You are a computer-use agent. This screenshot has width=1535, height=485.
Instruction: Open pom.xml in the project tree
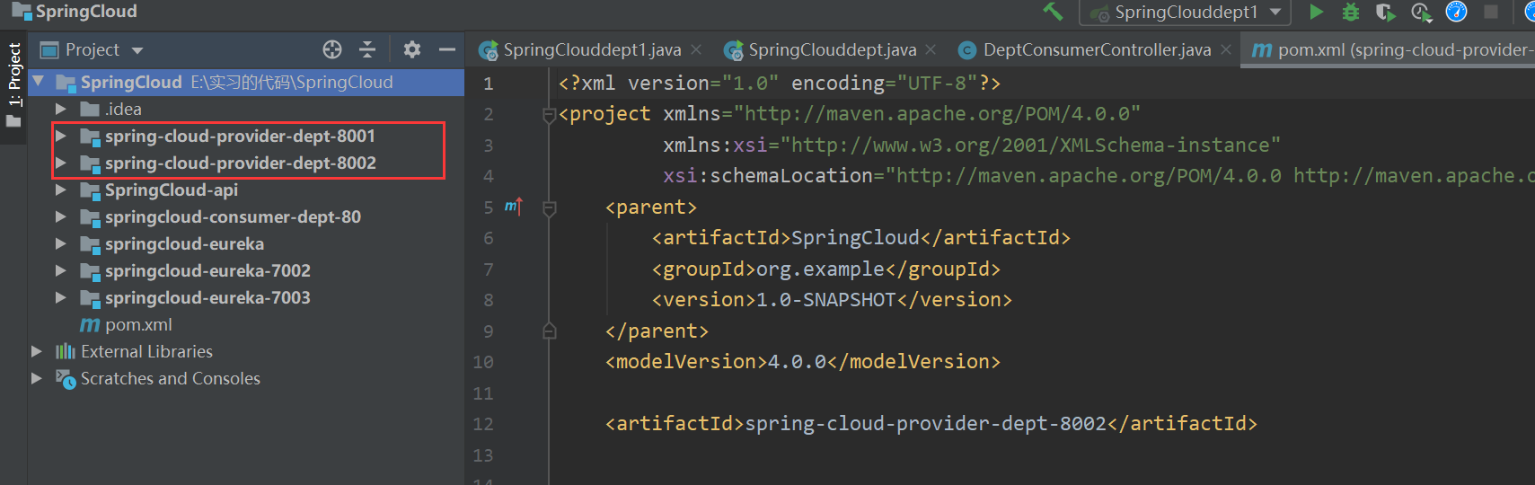coord(138,324)
